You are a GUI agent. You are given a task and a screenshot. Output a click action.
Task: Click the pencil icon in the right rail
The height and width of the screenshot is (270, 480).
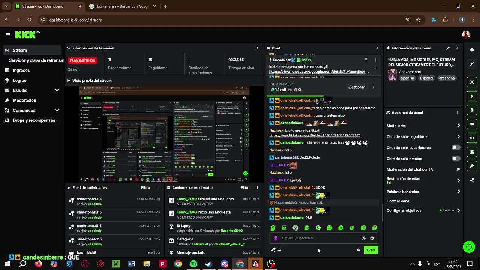(472, 64)
